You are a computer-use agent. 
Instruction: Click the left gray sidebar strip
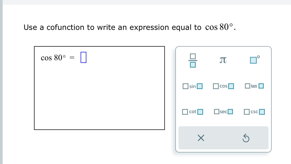[1, 82]
